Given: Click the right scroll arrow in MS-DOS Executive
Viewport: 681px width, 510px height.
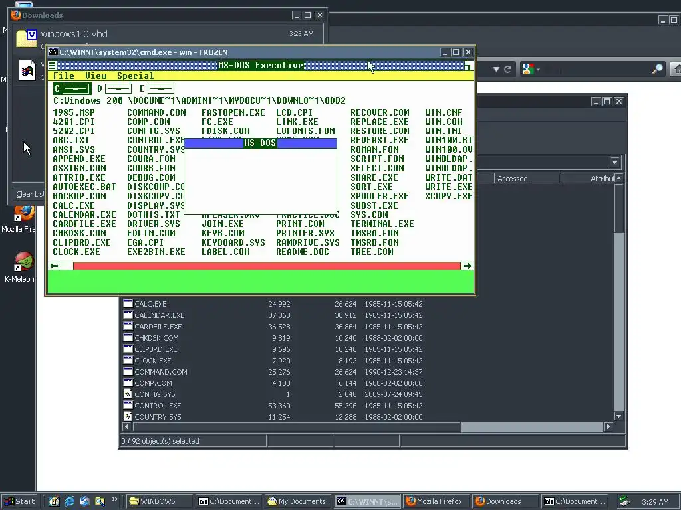Looking at the screenshot, I should point(467,266).
